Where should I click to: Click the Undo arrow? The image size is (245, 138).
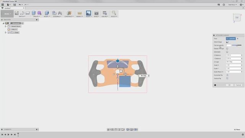click(20, 5)
